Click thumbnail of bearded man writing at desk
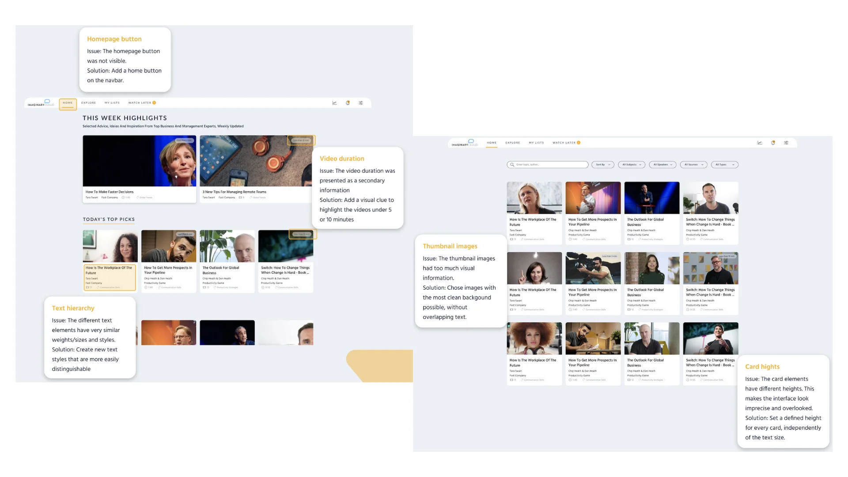The image size is (848, 477). click(x=593, y=339)
